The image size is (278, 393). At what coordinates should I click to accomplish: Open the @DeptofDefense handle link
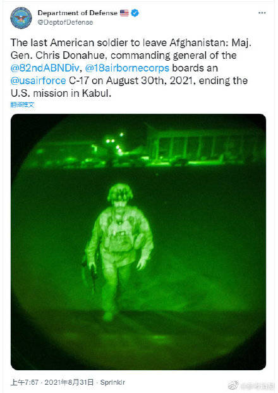[65, 22]
